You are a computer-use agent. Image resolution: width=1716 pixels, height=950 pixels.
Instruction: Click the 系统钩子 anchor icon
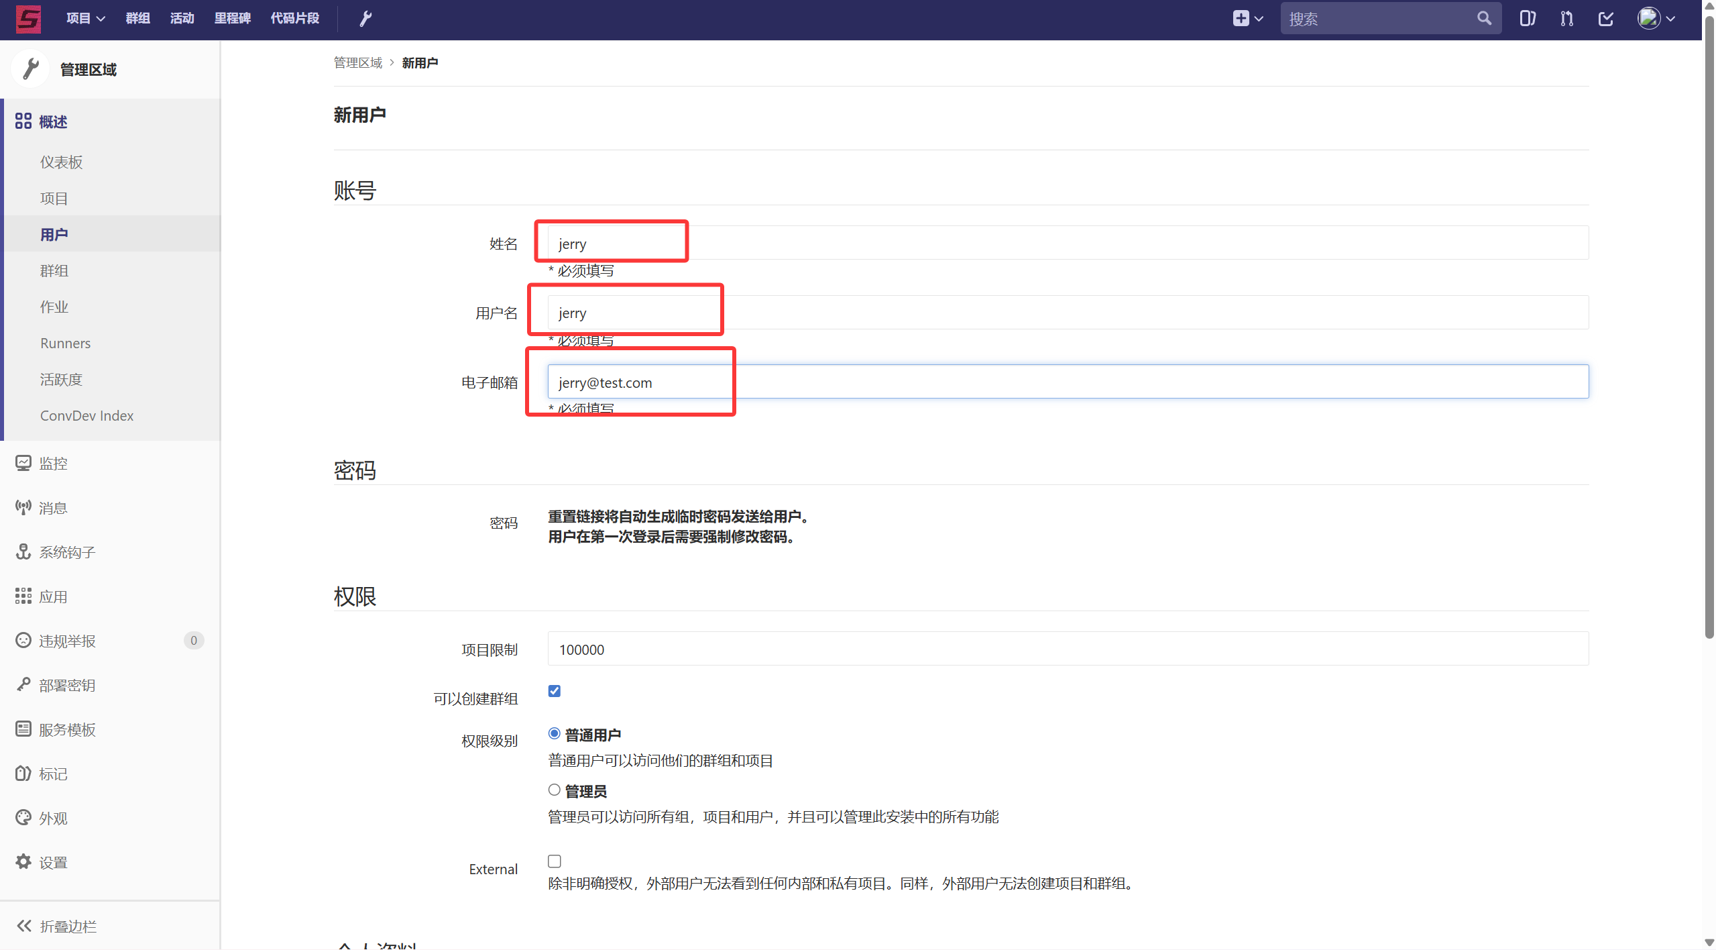pos(23,551)
